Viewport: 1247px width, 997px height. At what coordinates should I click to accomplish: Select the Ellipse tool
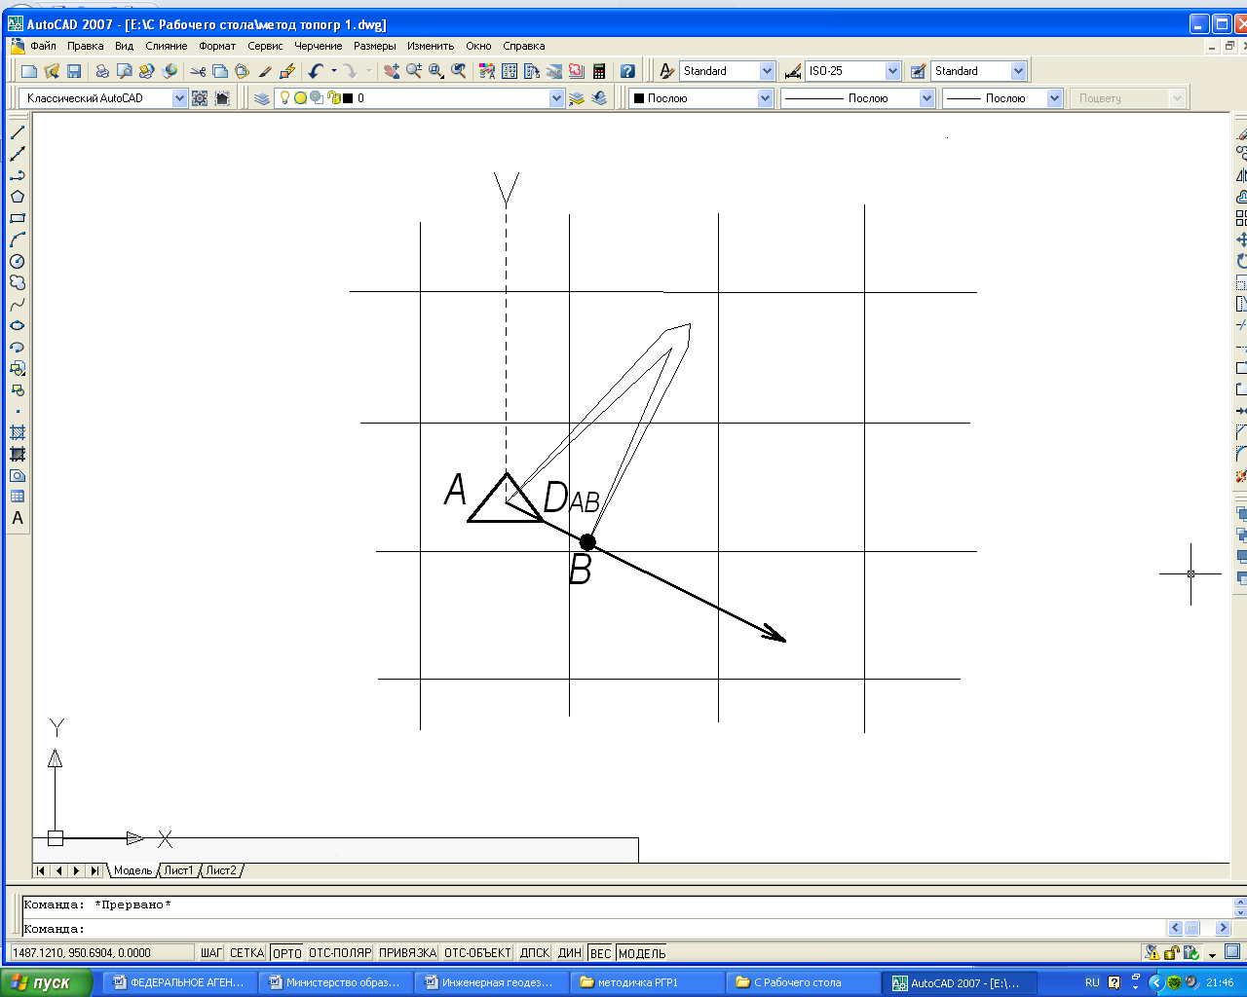point(17,325)
